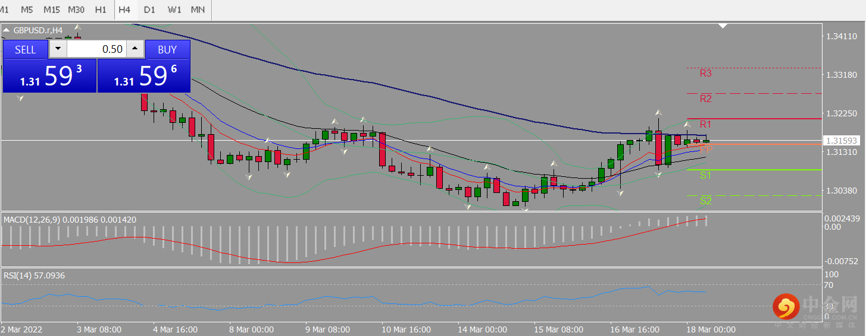Click RSI scale level 70

pos(829,285)
